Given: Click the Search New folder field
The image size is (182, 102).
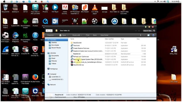Looking at the screenshot, I should click(x=149, y=31).
